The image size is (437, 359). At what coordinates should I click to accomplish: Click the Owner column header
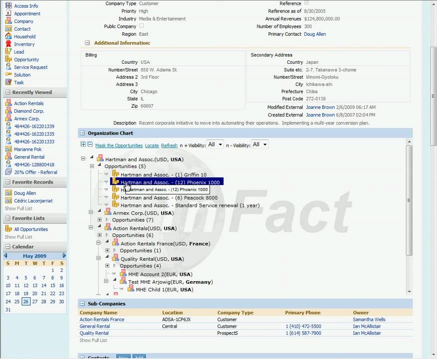pyautogui.click(x=361, y=313)
